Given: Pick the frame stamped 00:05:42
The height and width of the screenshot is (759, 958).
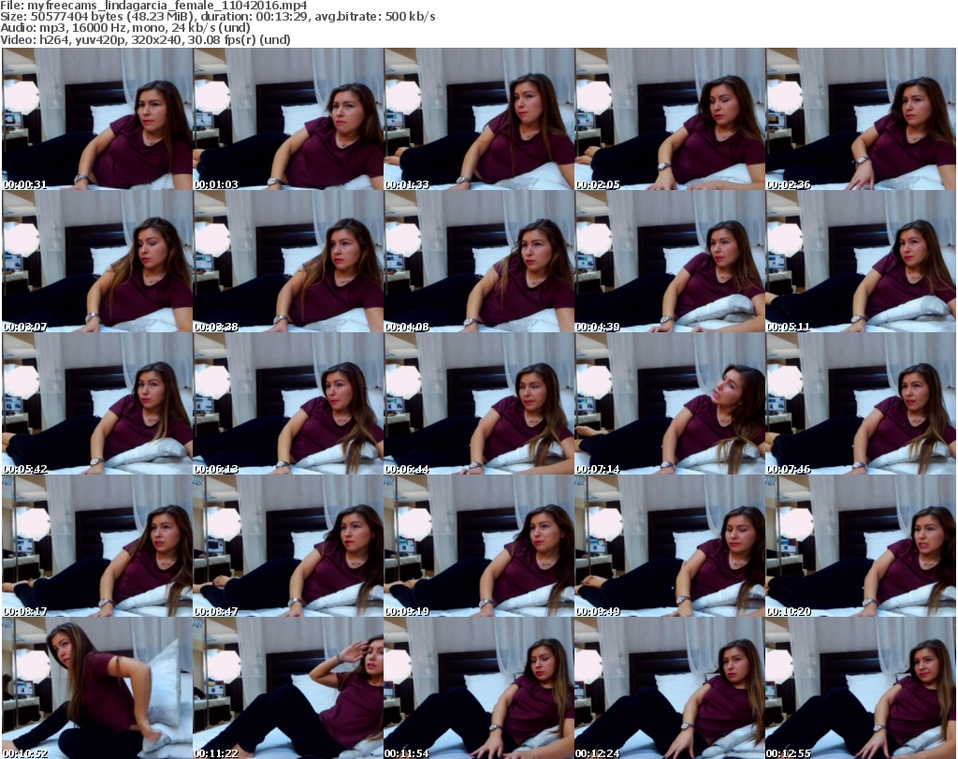Looking at the screenshot, I should pyautogui.click(x=97, y=403).
